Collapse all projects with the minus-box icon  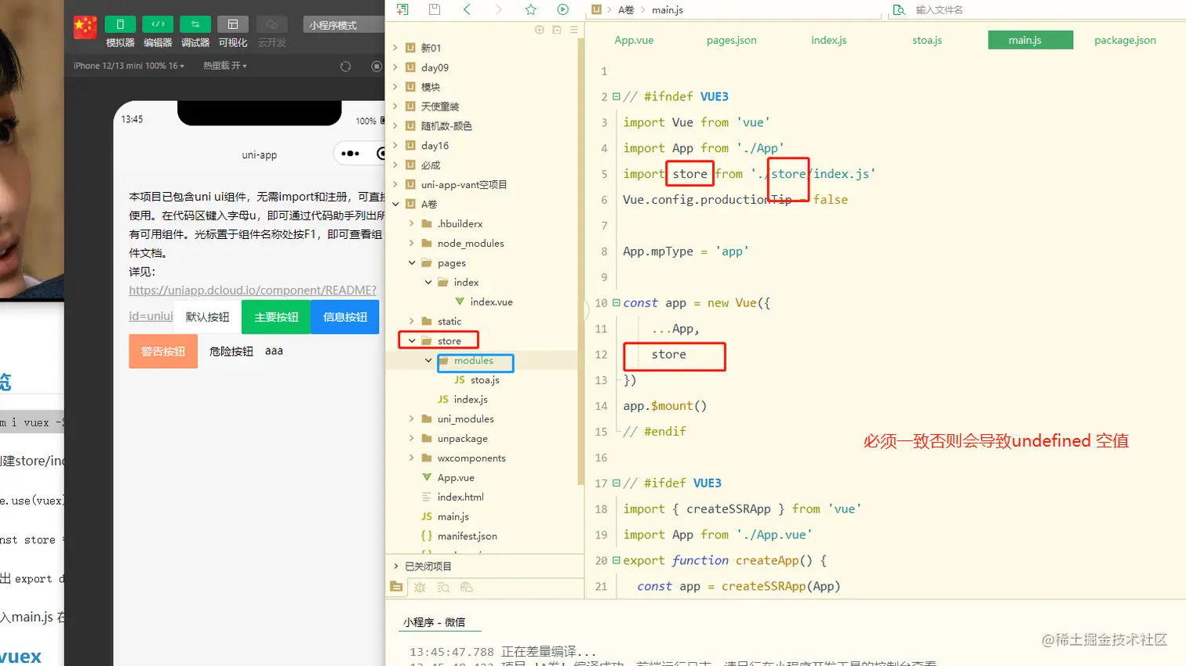(557, 30)
